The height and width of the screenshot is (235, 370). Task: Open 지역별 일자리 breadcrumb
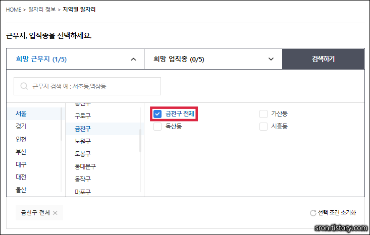pos(79,10)
